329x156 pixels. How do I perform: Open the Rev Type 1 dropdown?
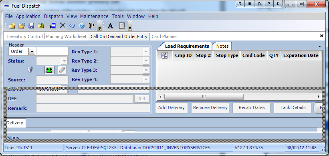145,52
